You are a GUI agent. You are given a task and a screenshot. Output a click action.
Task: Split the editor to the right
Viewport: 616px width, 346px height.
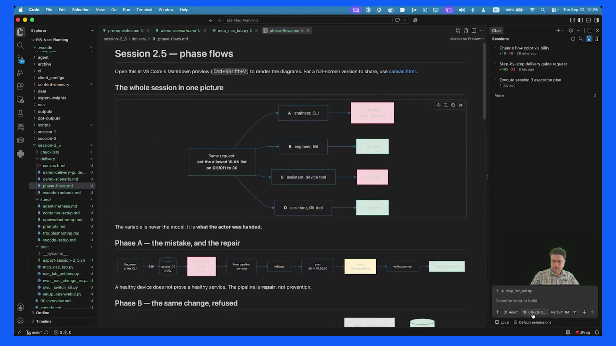point(474,30)
